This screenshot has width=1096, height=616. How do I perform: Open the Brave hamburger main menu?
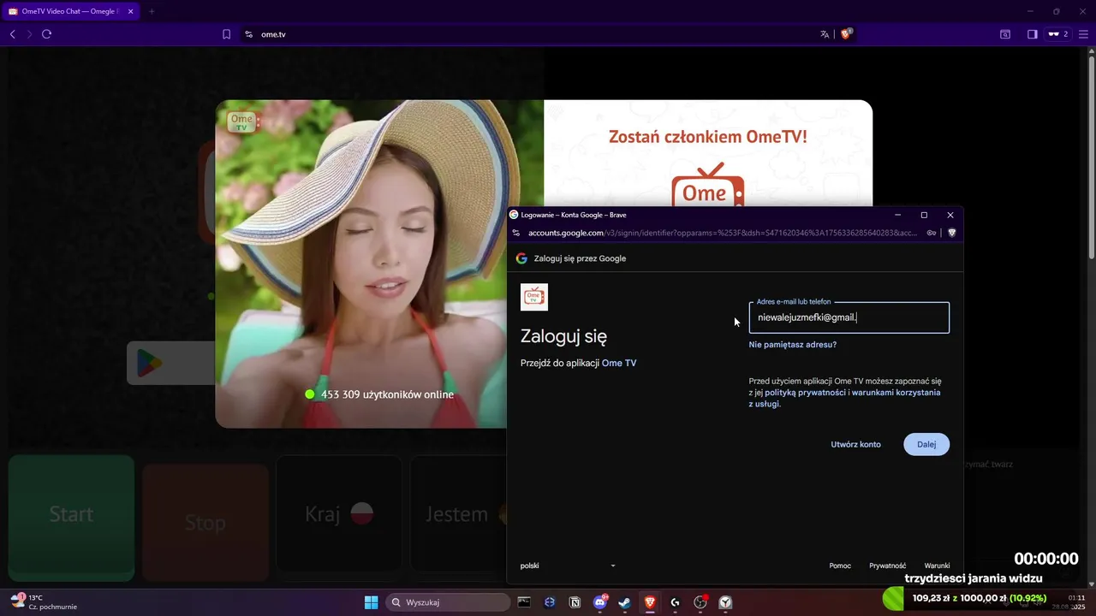(x=1083, y=34)
